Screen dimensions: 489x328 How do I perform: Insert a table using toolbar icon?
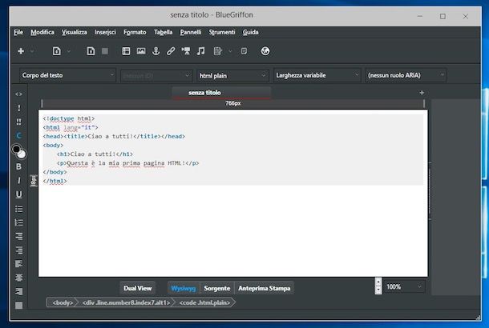[x=126, y=51]
